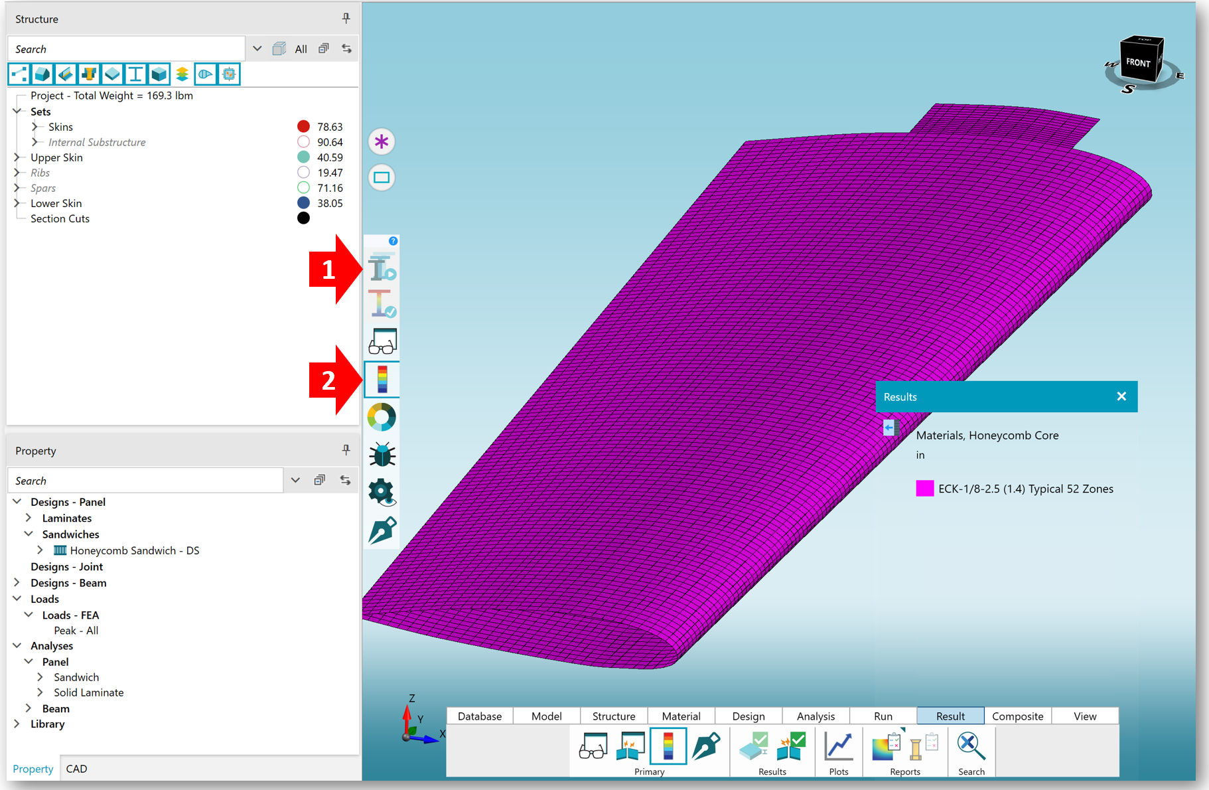
Task: Toggle the 3D box display icon beside All
Action: pos(279,48)
